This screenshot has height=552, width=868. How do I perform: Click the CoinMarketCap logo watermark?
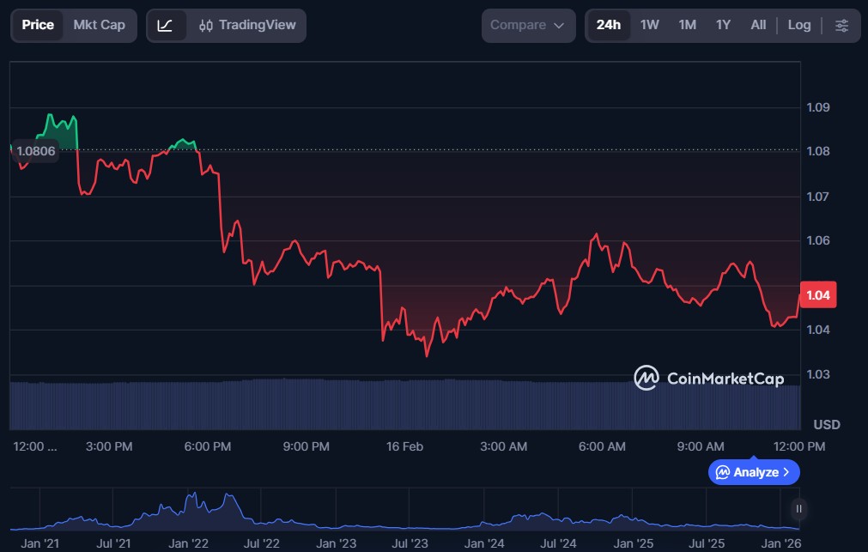click(x=708, y=378)
